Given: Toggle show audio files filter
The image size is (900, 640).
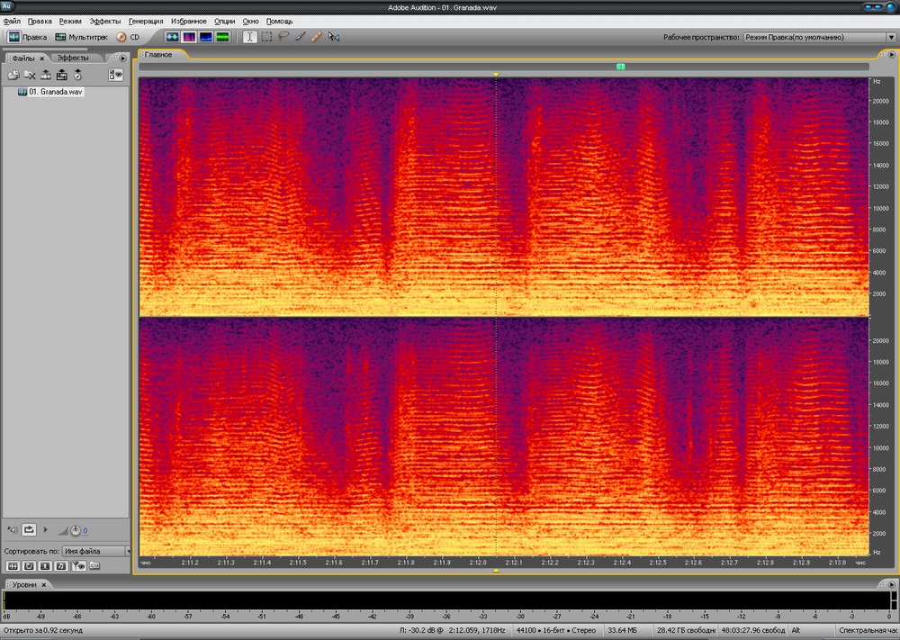Looking at the screenshot, I should click(x=13, y=566).
